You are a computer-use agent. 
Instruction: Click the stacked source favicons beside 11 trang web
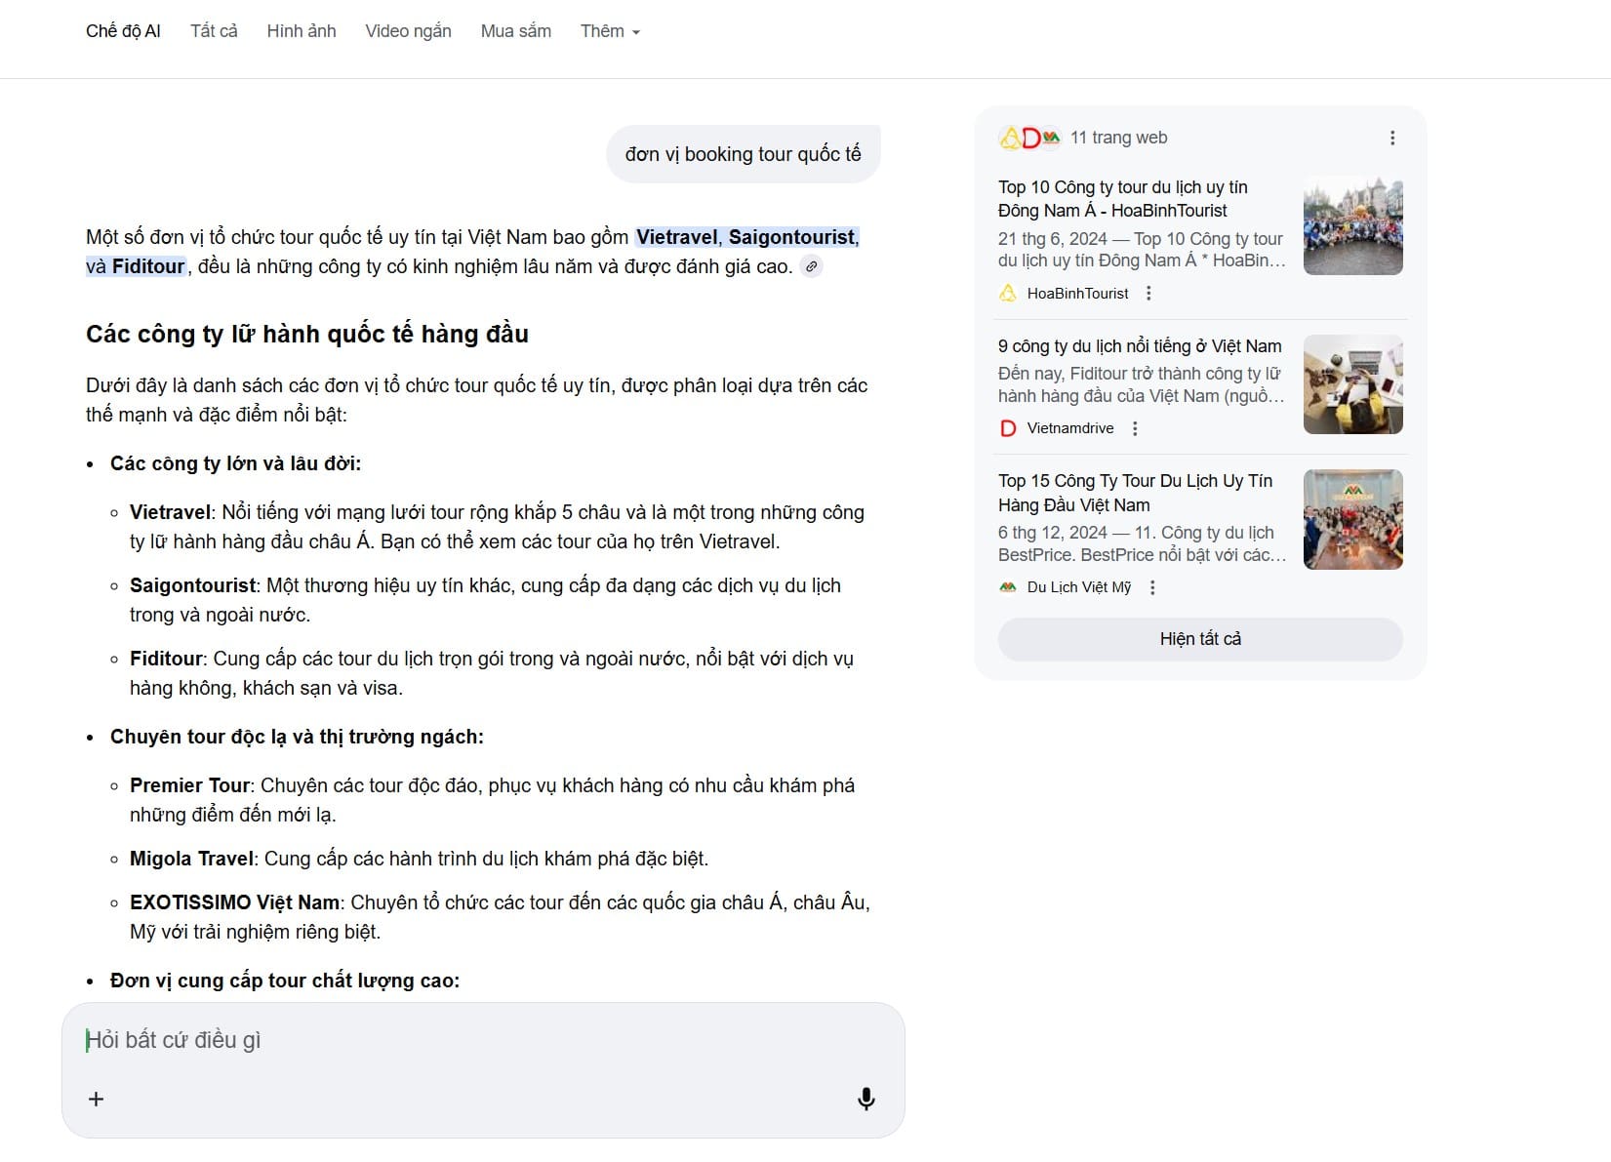tap(1029, 139)
